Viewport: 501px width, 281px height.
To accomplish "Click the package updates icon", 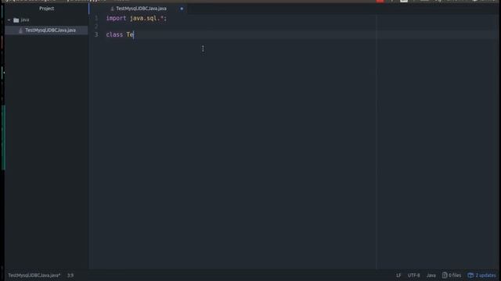I will (470, 276).
